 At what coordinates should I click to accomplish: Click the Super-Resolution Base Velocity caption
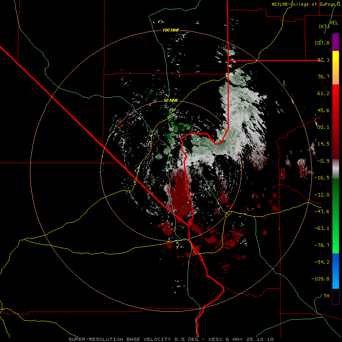click(171, 339)
